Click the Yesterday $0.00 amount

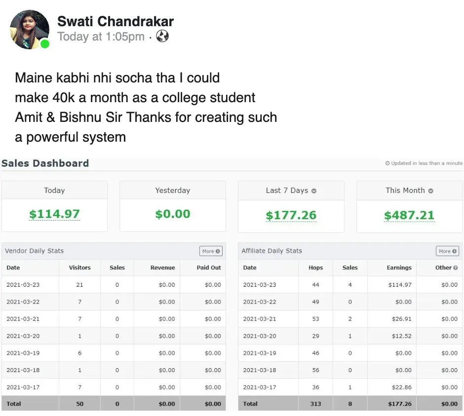tap(173, 214)
